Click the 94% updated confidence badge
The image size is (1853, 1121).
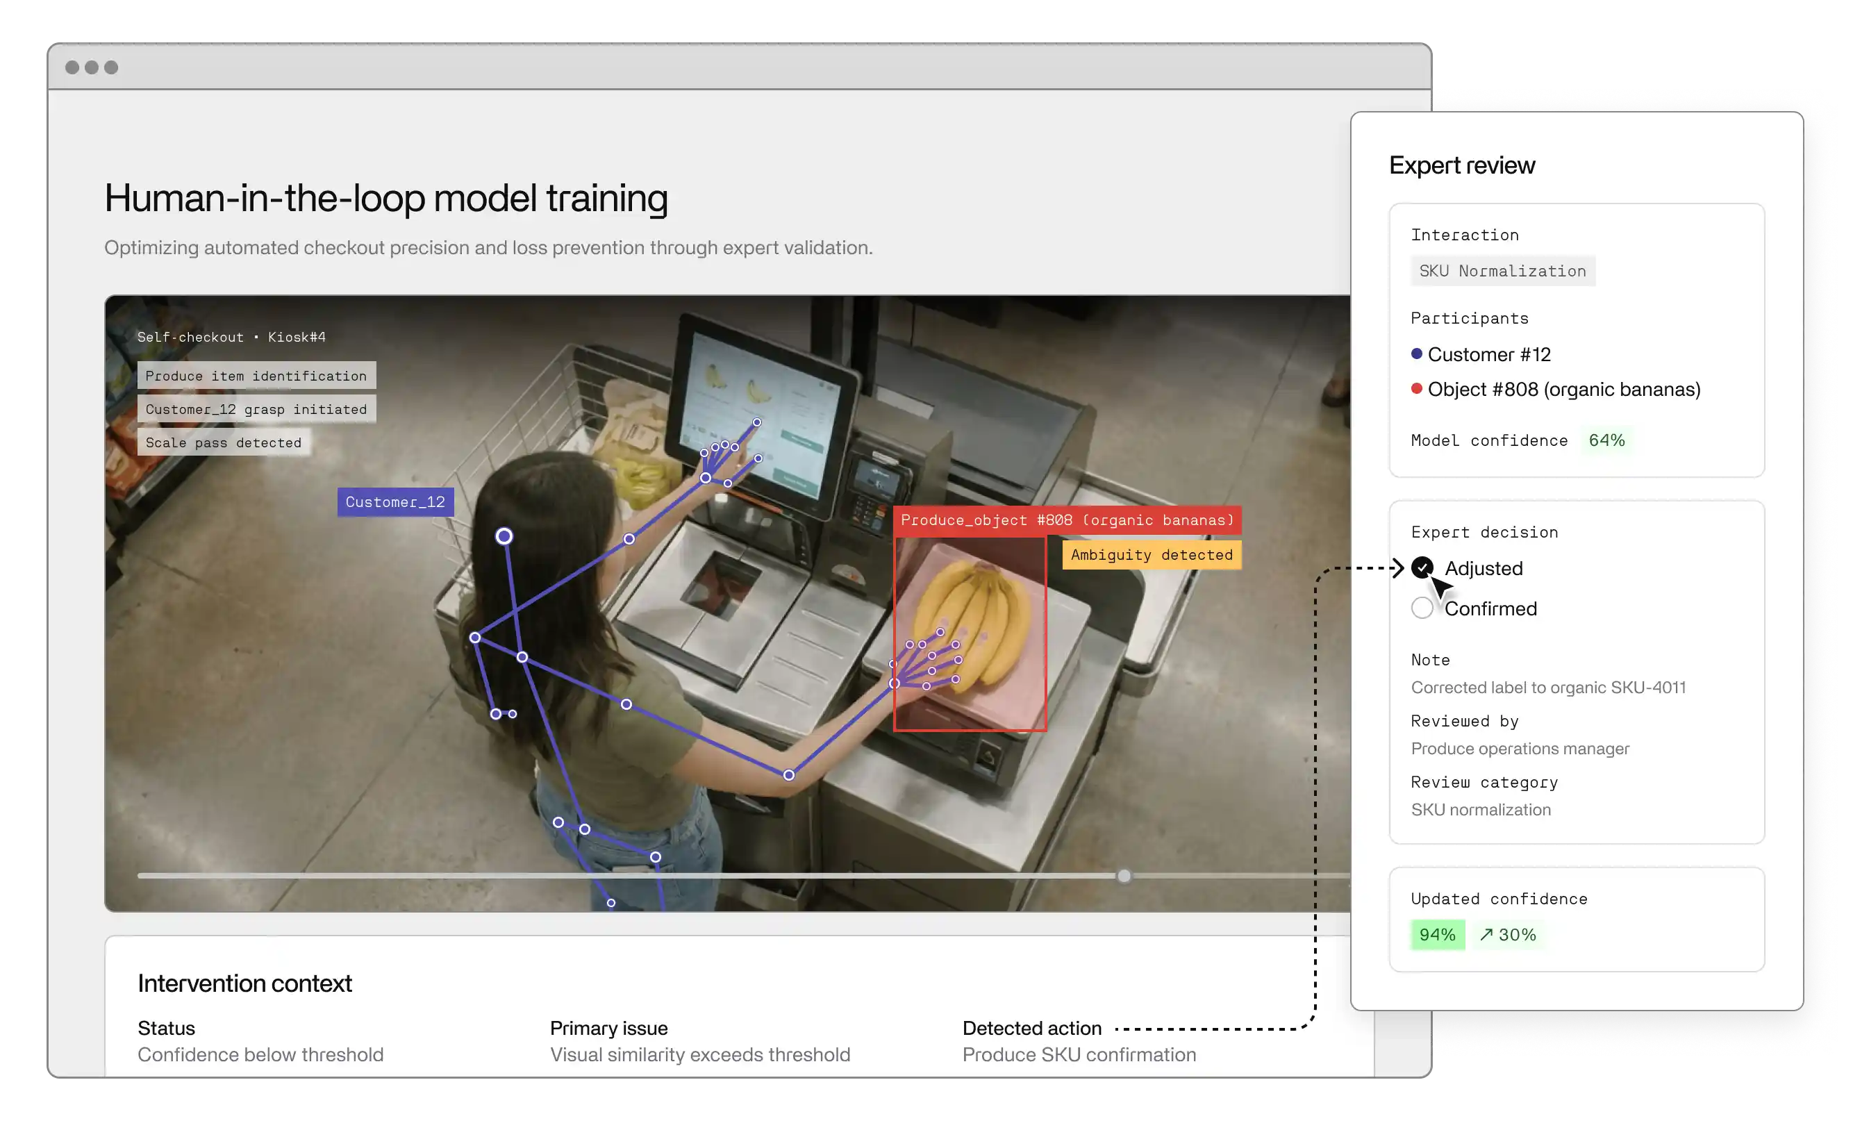[x=1437, y=935]
